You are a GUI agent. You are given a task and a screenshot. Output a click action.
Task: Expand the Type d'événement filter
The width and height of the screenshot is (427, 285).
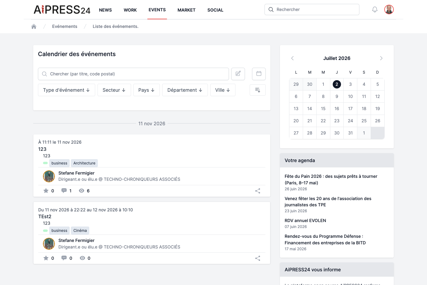click(66, 90)
